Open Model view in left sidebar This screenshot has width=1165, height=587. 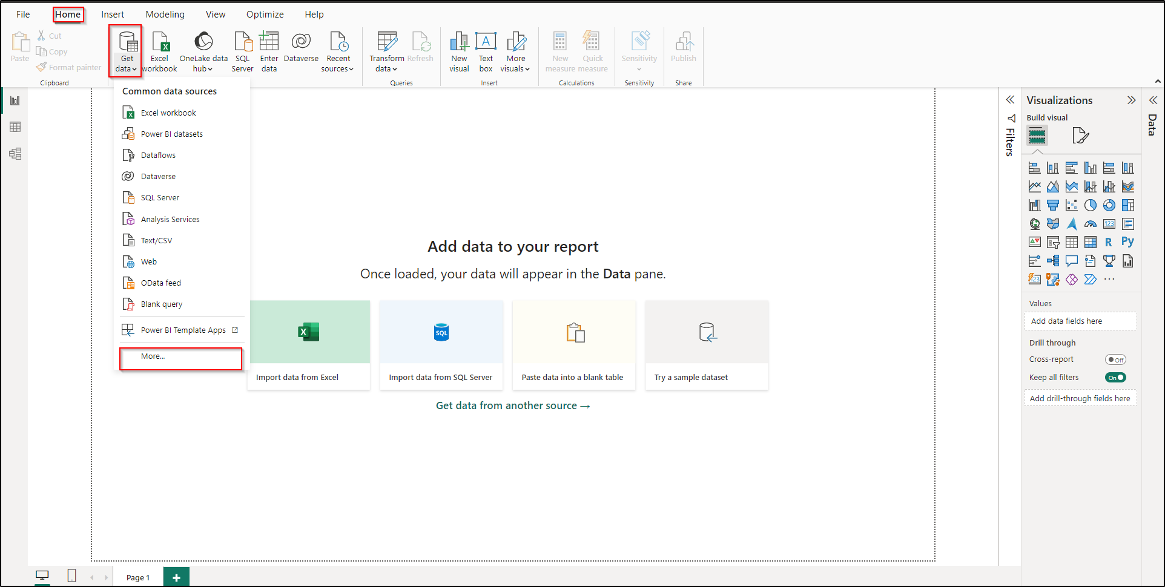15,154
